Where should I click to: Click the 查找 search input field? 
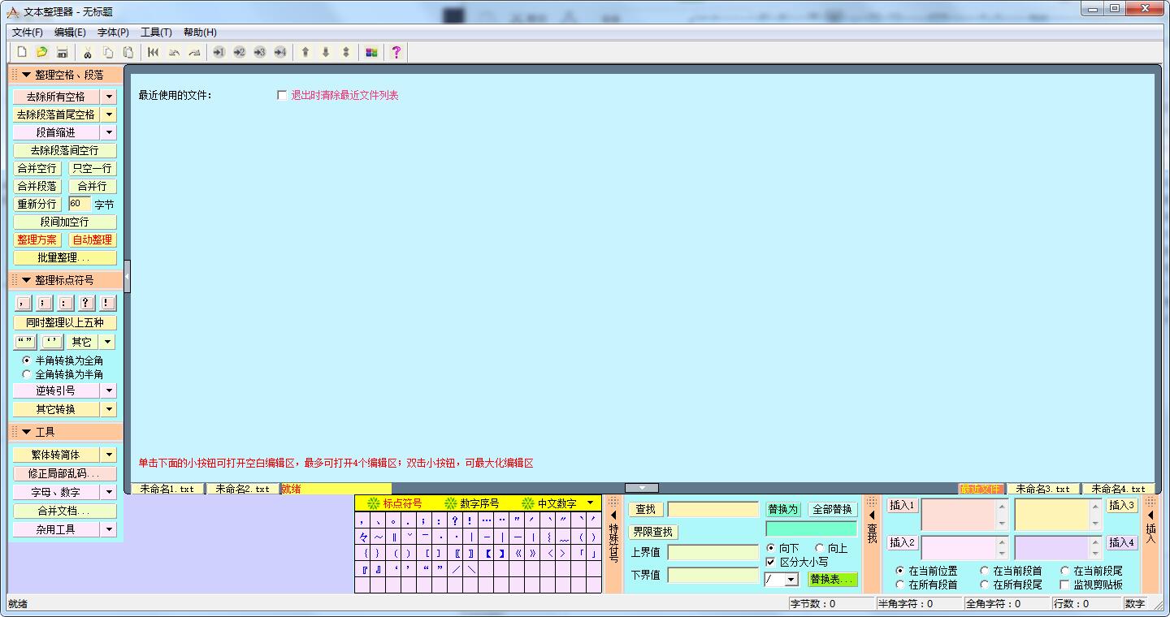[713, 509]
